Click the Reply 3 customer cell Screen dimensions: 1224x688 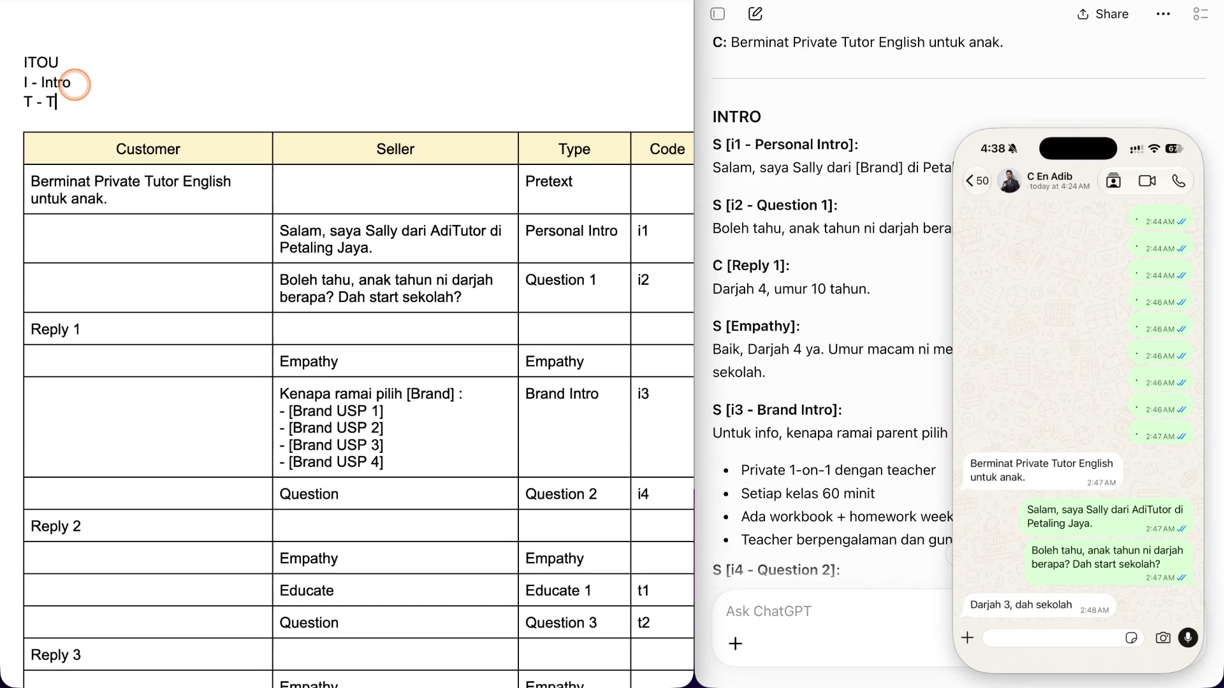click(x=148, y=654)
